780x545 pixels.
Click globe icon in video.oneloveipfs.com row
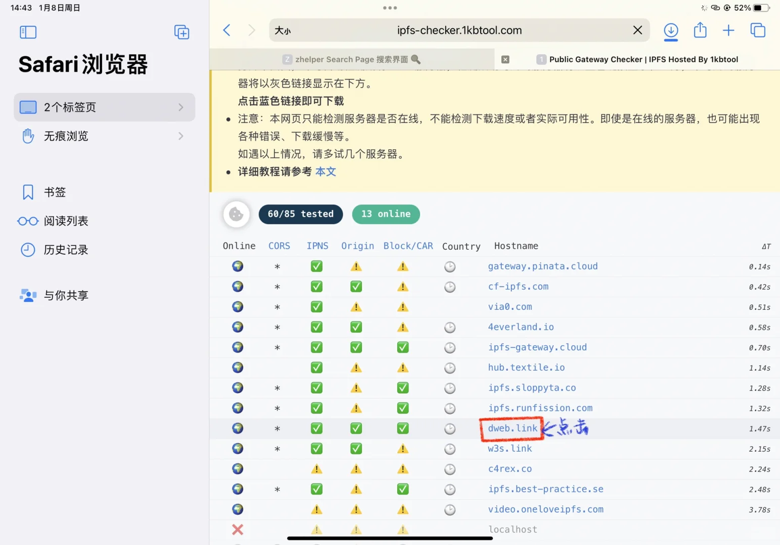pyautogui.click(x=238, y=509)
